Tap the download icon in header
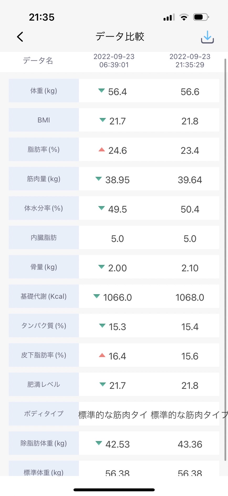Image resolution: width=228 pixels, height=496 pixels. [207, 37]
